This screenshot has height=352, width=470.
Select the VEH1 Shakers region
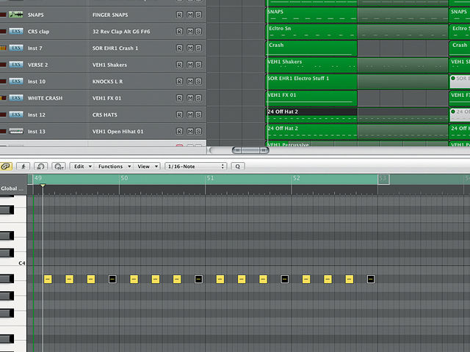[x=311, y=65]
